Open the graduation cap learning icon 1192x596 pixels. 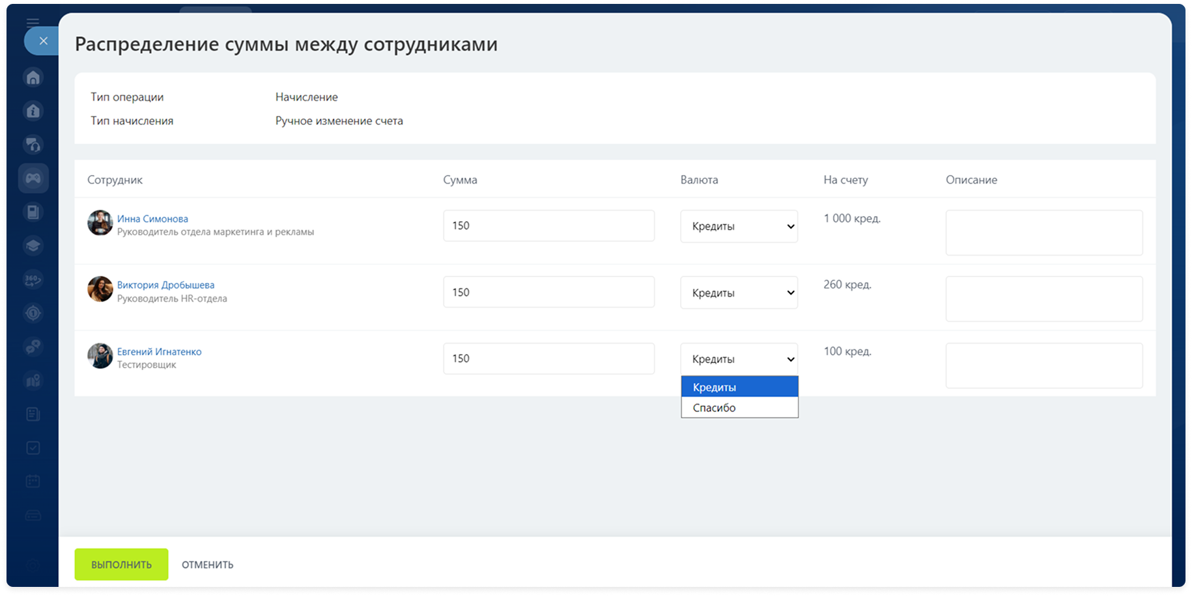(33, 246)
